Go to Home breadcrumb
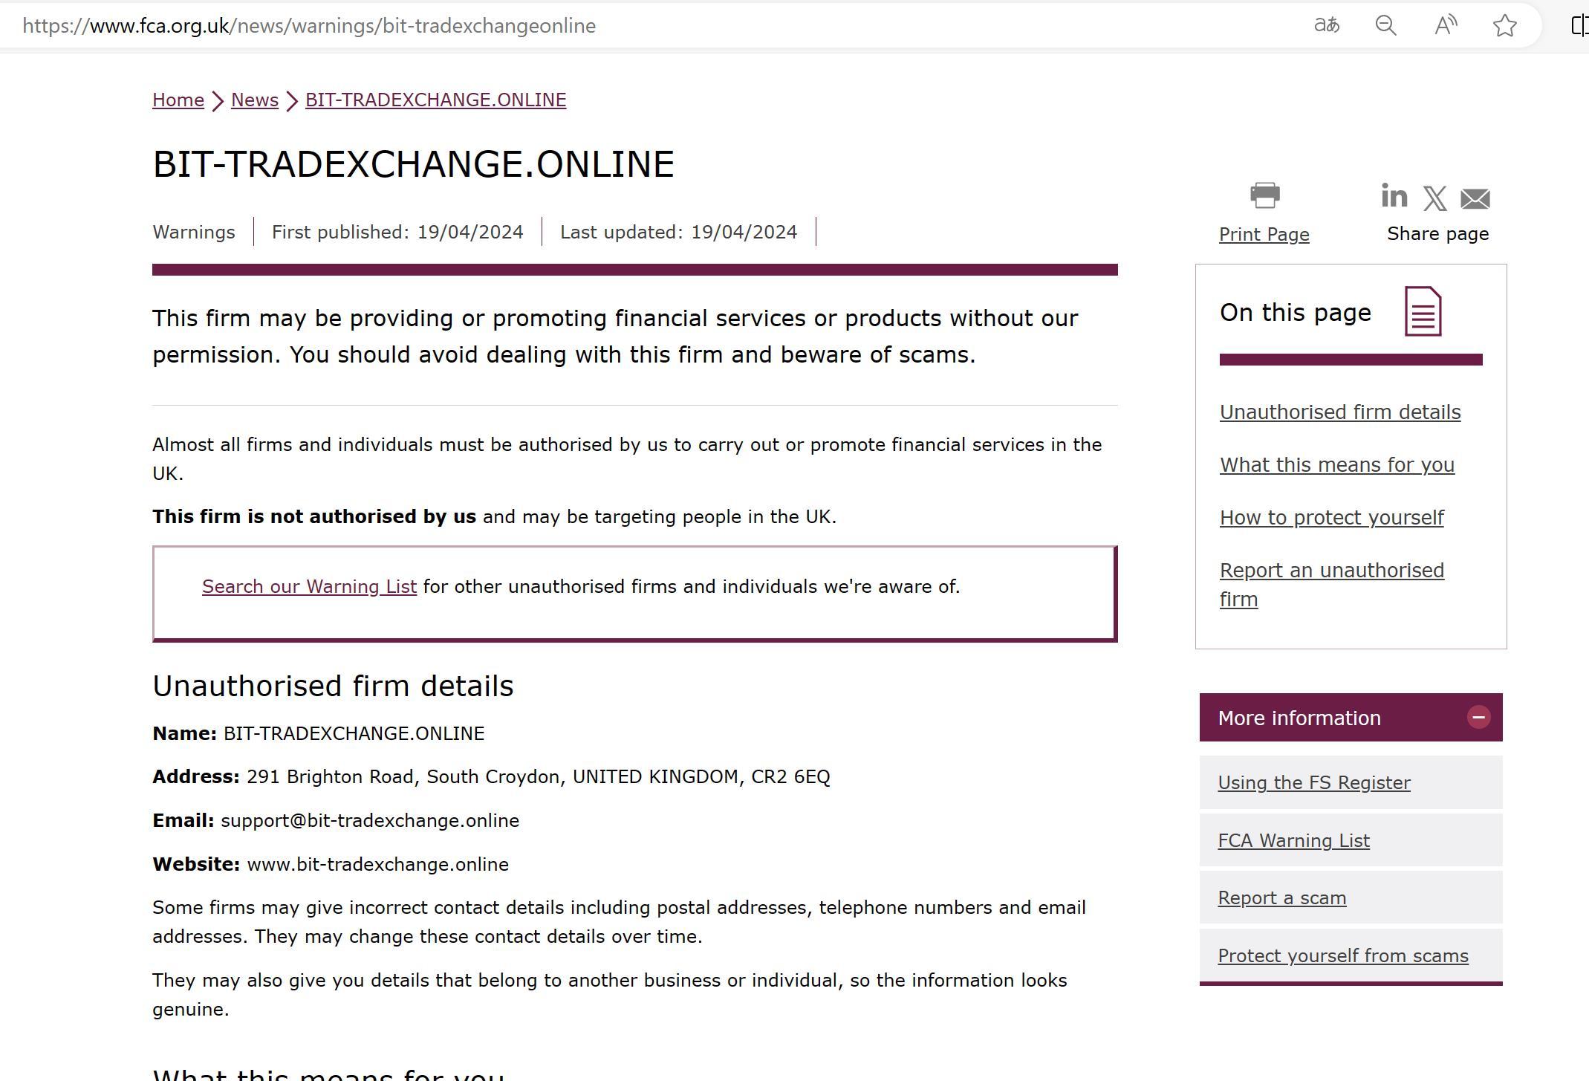1589x1081 pixels. [178, 100]
